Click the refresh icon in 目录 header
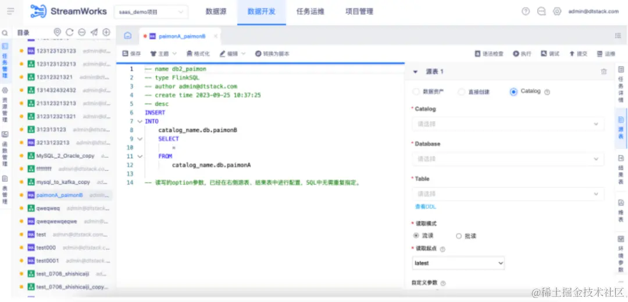The image size is (628, 302). pyautogui.click(x=70, y=33)
